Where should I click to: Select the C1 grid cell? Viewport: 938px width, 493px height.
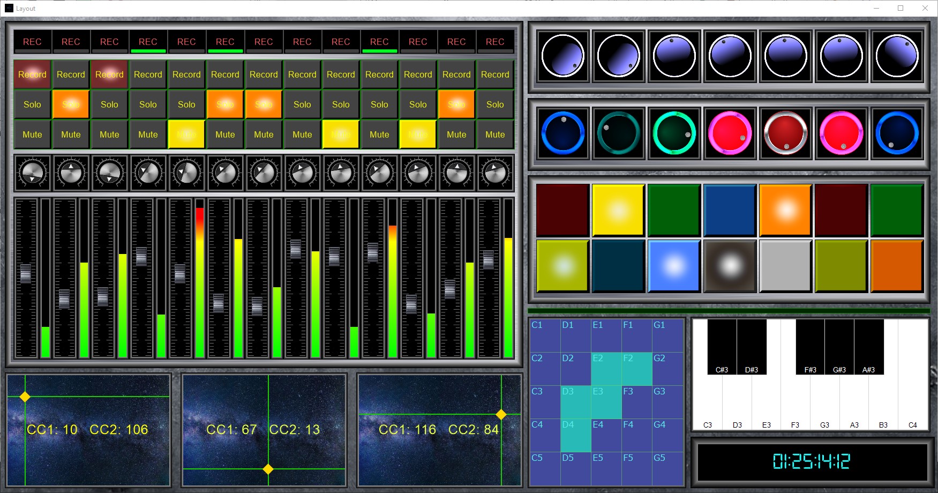pyautogui.click(x=545, y=335)
